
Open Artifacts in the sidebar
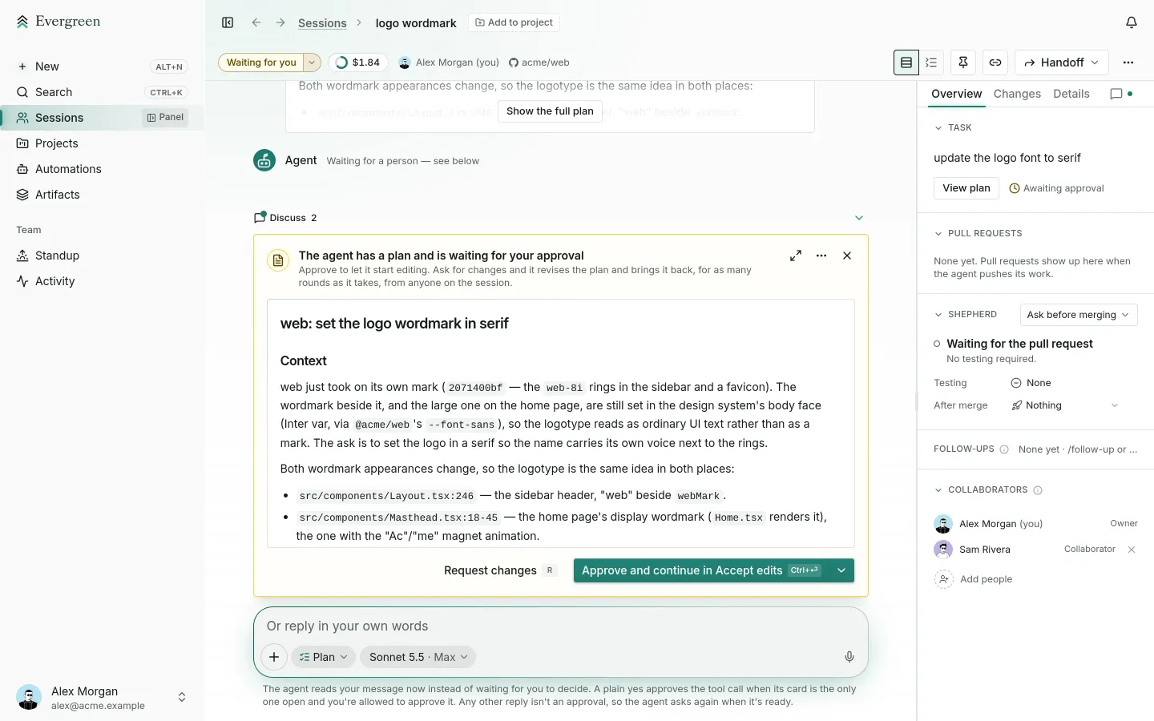point(102,195)
